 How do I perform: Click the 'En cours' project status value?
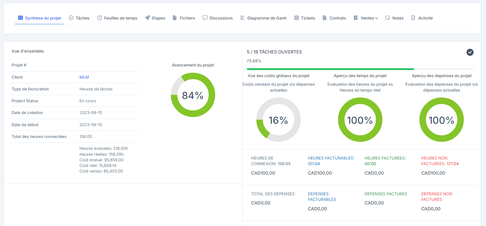click(88, 101)
